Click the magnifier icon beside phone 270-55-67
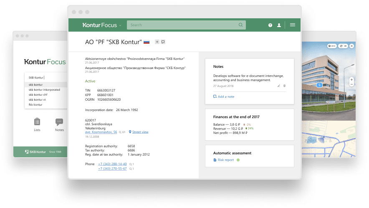 (x=130, y=169)
